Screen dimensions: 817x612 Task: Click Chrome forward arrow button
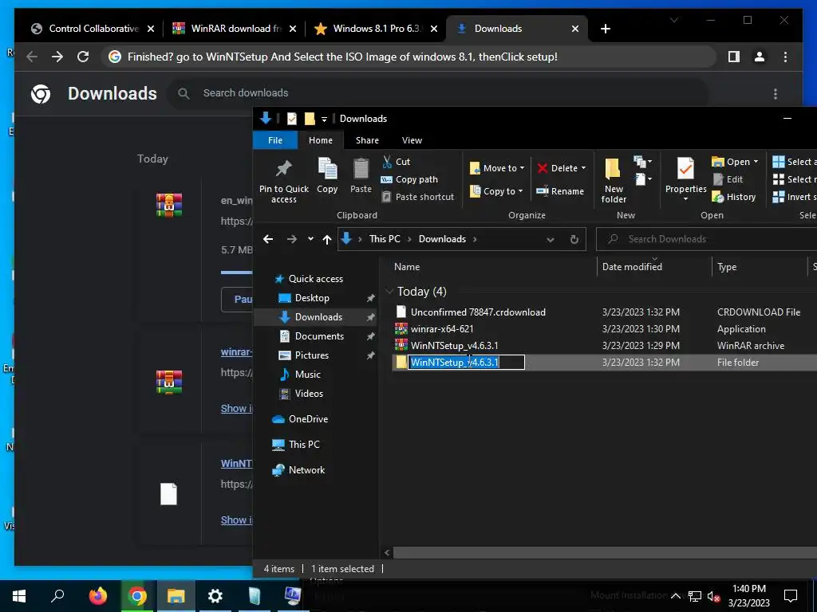click(x=57, y=57)
